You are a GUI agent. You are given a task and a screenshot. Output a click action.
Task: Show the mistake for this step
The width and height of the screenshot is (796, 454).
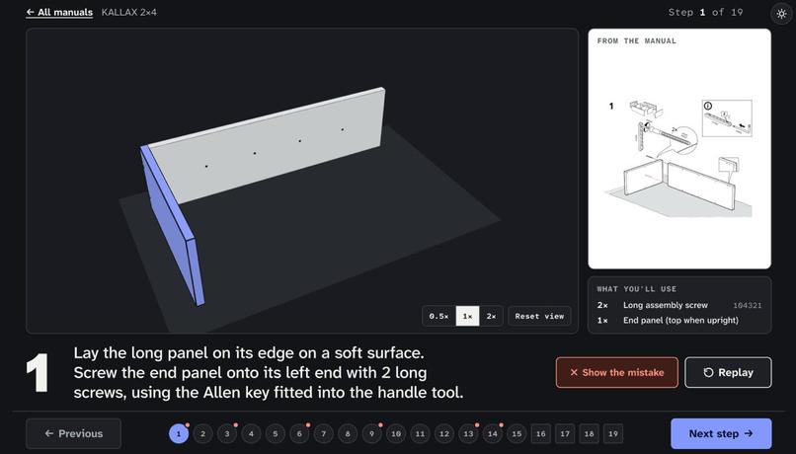point(617,372)
